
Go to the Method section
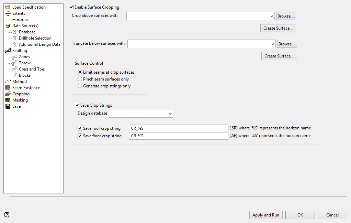click(x=20, y=82)
